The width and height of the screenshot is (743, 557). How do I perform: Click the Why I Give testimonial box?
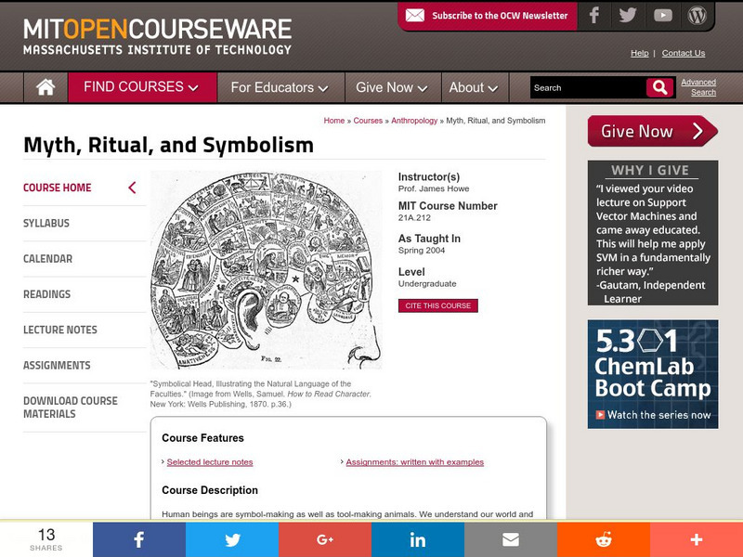point(653,233)
